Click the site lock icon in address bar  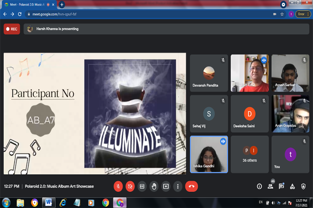(x=29, y=14)
